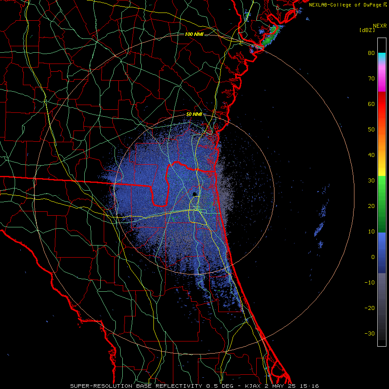This screenshot has height=389, width=389.
Task: Click the 100 NMI range ring label
Action: tap(194, 34)
